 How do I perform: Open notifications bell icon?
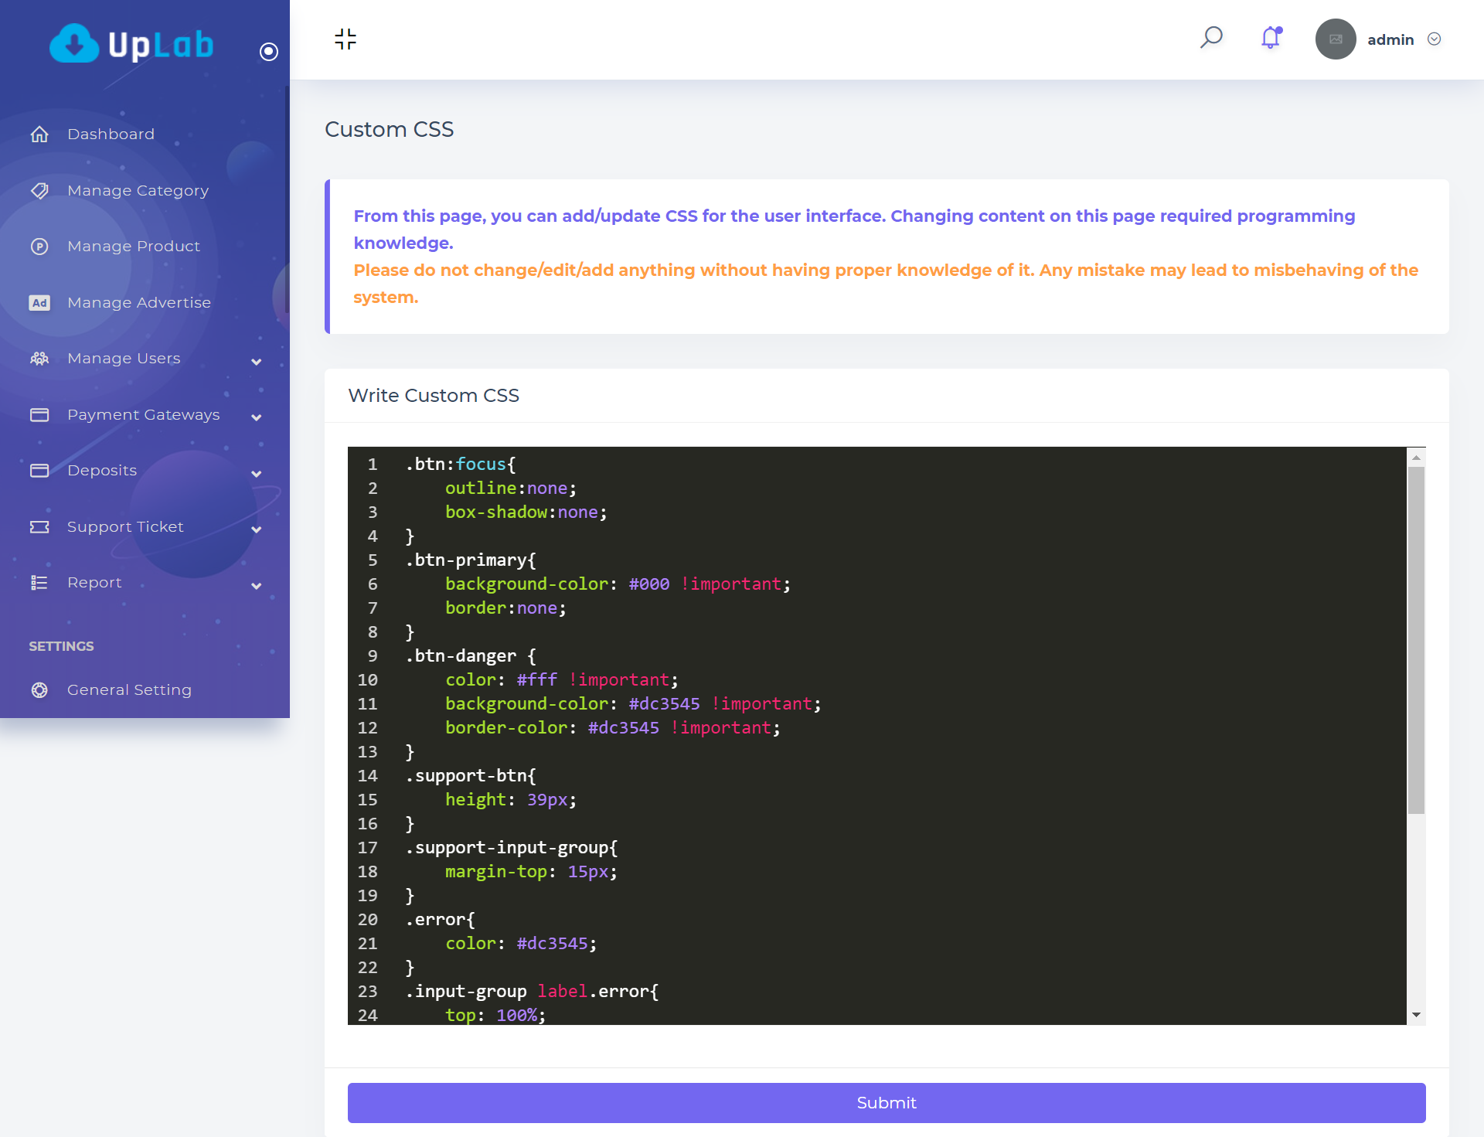tap(1271, 37)
